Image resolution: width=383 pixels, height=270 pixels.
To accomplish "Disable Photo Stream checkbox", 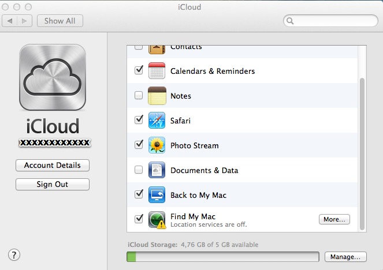I will 139,145.
